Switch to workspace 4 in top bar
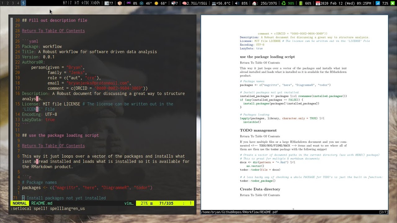 coord(18,3)
